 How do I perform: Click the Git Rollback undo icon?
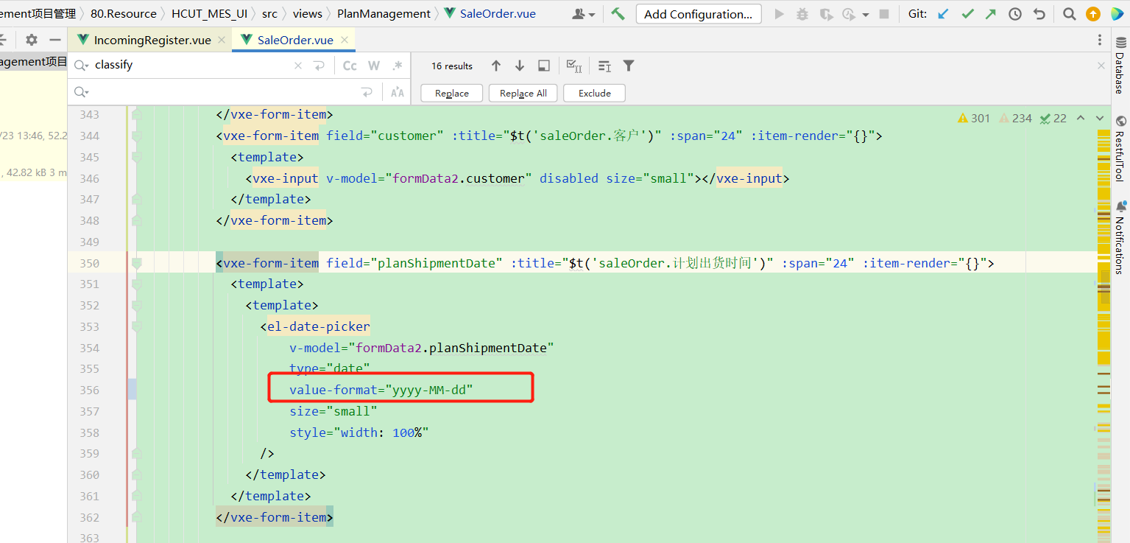[1039, 14]
